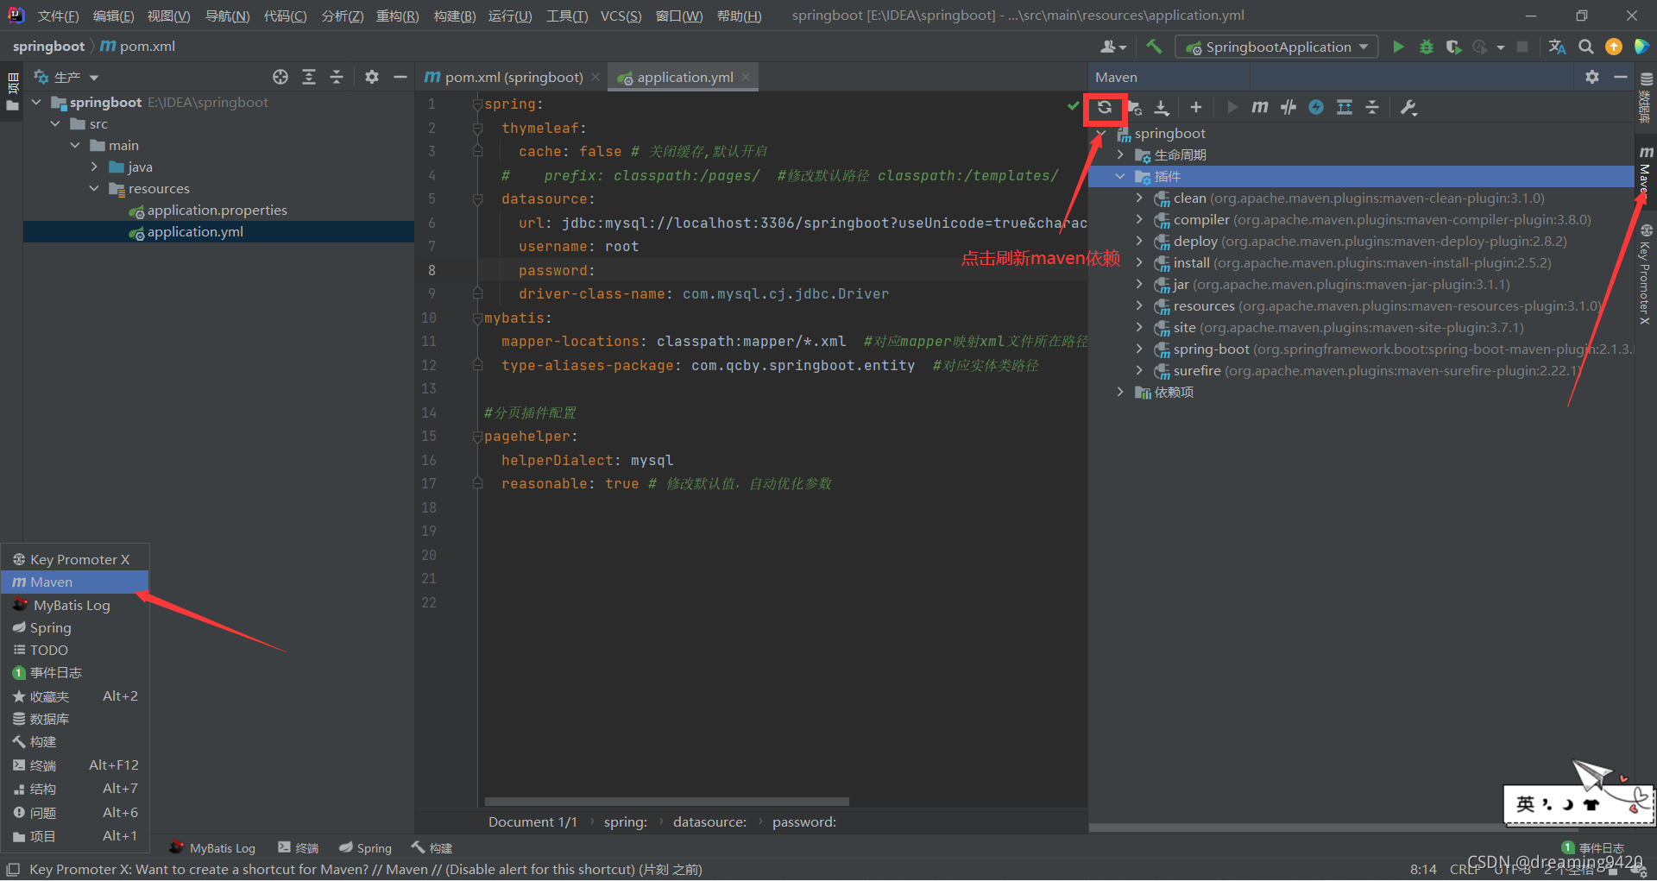Viewport: 1657px width, 881px height.
Task: Open the 代码(C) menu
Action: click(285, 16)
